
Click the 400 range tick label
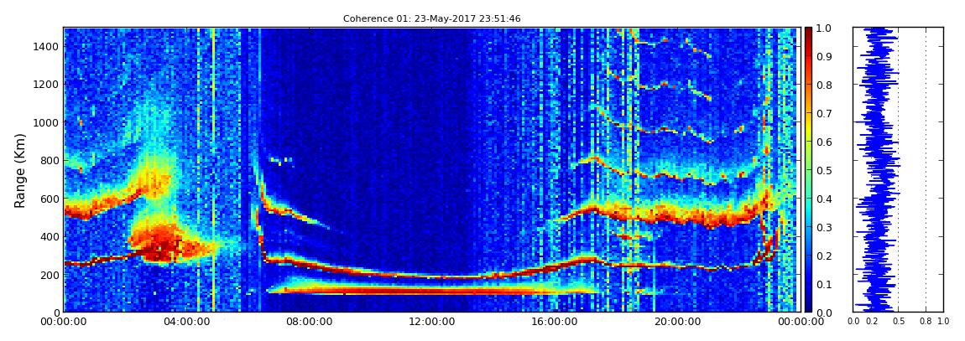48,236
